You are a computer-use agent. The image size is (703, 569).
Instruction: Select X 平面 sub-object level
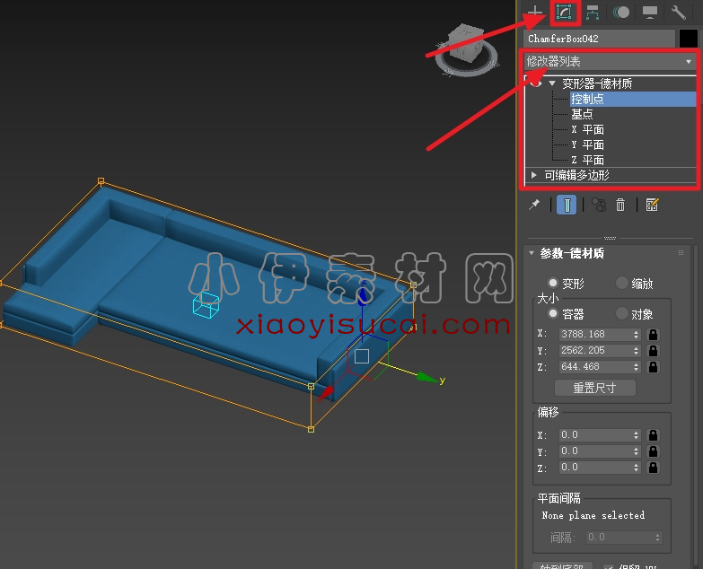coord(587,129)
